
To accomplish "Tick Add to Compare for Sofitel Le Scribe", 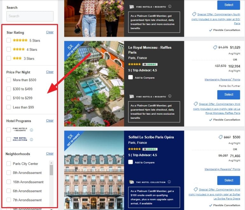I will click(130, 162).
